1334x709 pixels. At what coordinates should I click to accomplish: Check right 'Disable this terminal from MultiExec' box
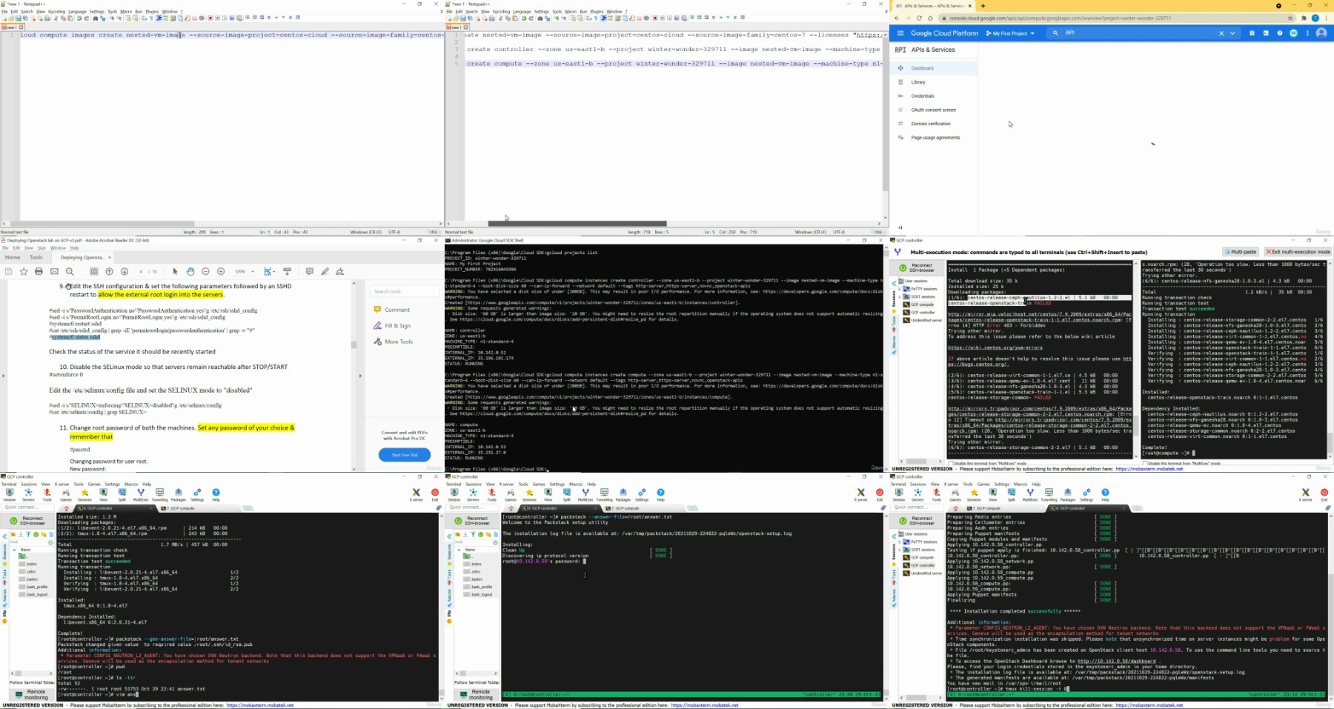[1144, 464]
